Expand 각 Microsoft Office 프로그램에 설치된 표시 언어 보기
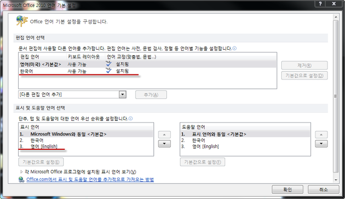Image resolution: width=345 pixels, height=199 pixels. tap(21, 172)
